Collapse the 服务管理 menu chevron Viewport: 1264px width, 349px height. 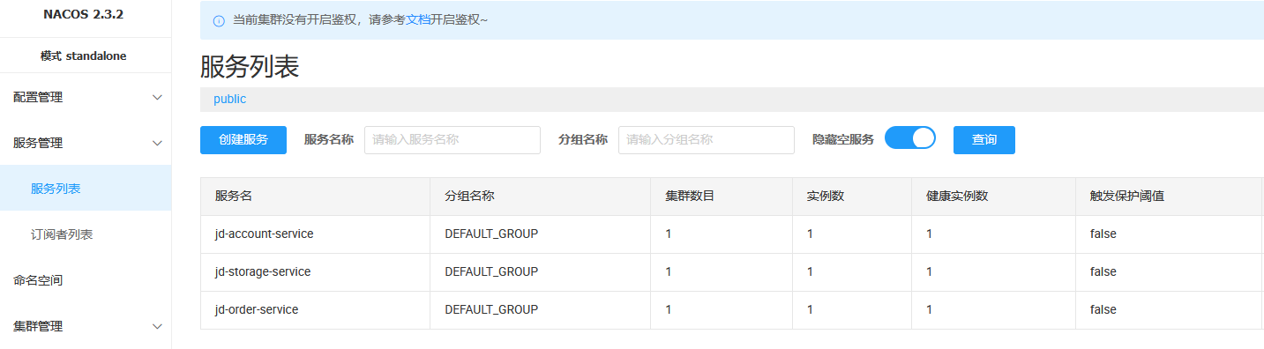pos(157,143)
